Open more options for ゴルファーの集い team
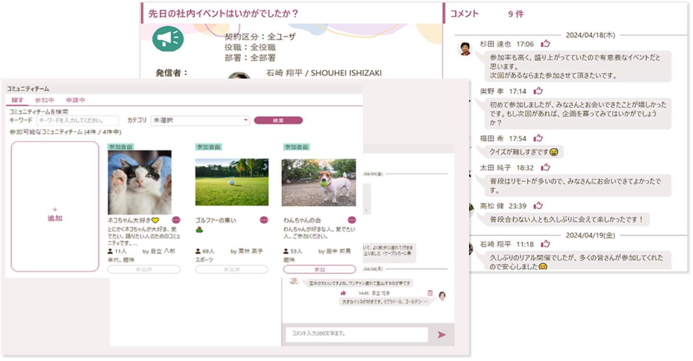This screenshot has height=361, width=693. click(x=264, y=220)
